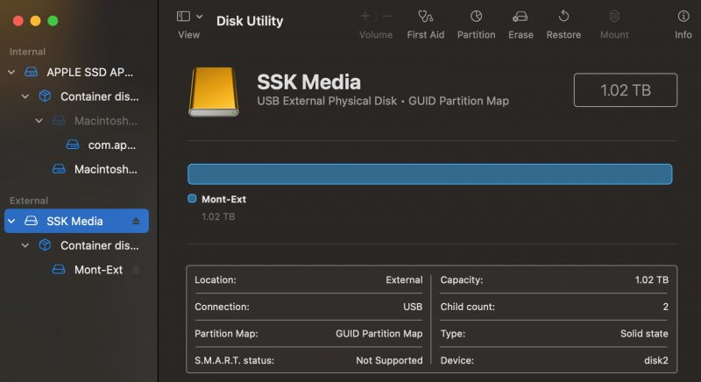Remove volume with minus icon
Screen dimensions: 701x382
386,16
